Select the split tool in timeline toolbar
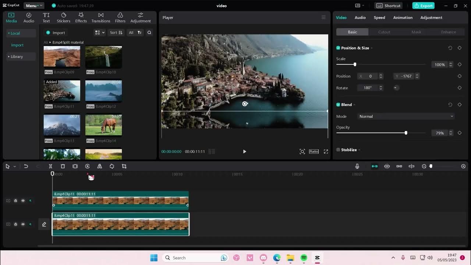 pyautogui.click(x=50, y=166)
